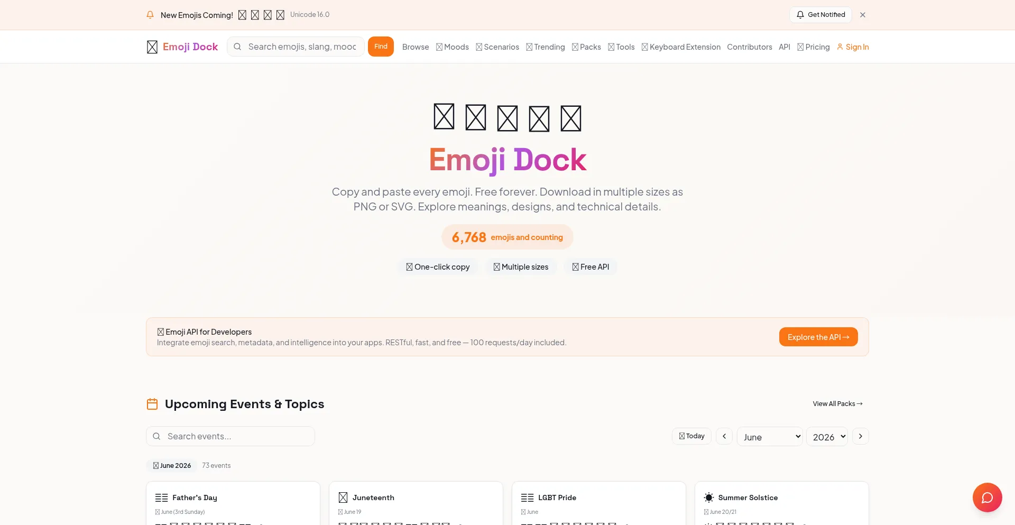Focus the emoji search field

[x=296, y=47]
